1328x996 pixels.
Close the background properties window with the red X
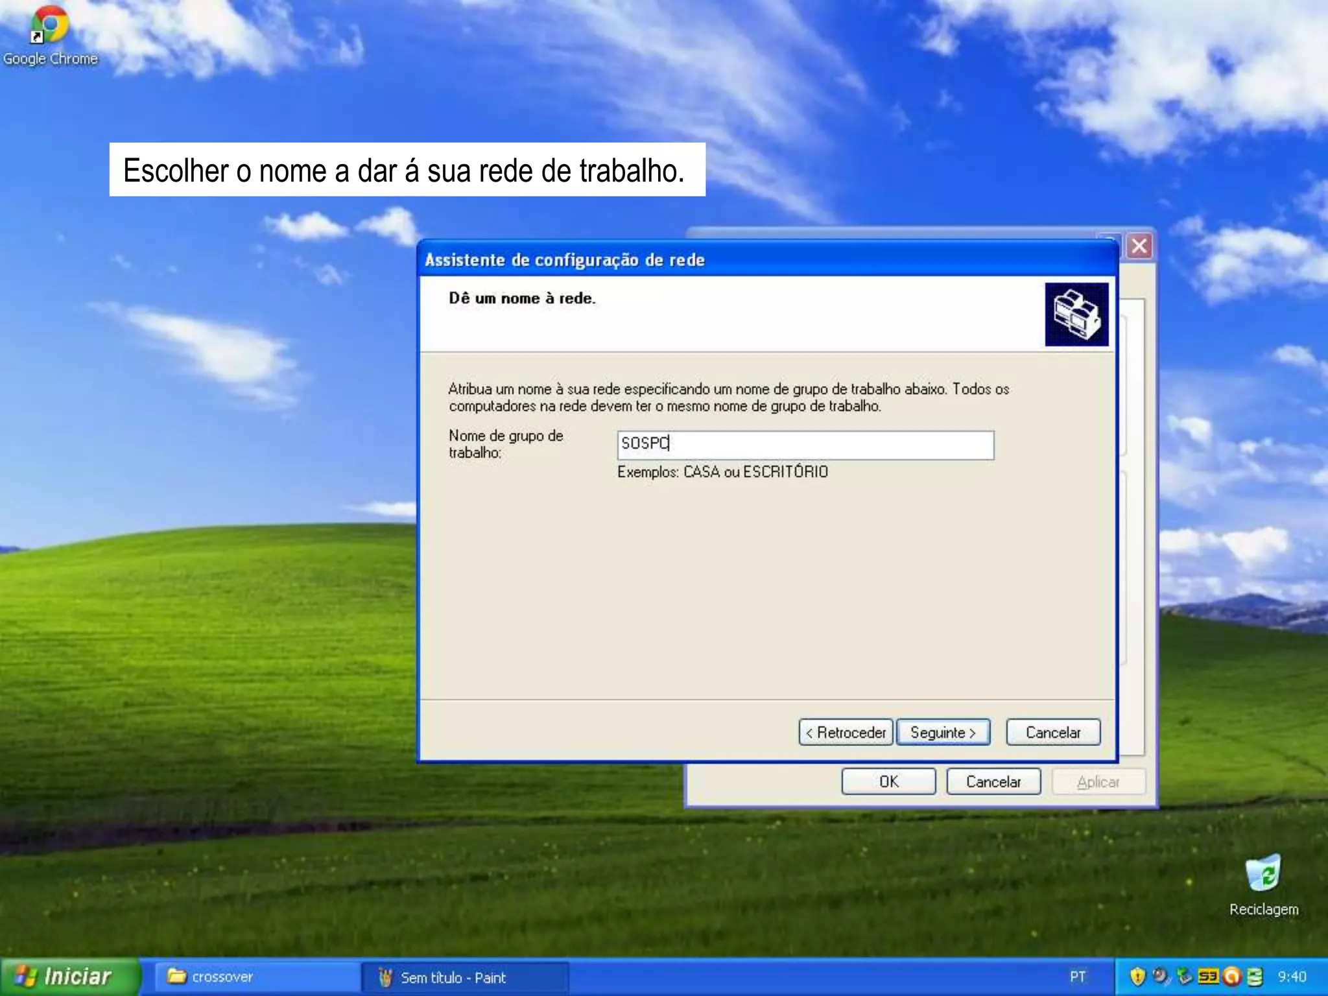tap(1139, 246)
